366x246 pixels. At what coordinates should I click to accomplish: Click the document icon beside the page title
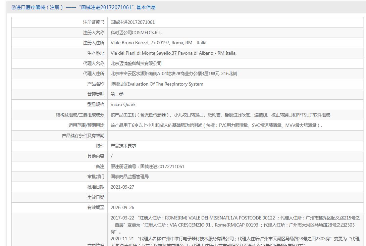[13, 7]
